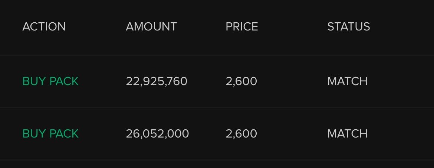Image resolution: width=434 pixels, height=168 pixels.
Task: Select the amount 22,925,760 cell
Action: pos(157,81)
